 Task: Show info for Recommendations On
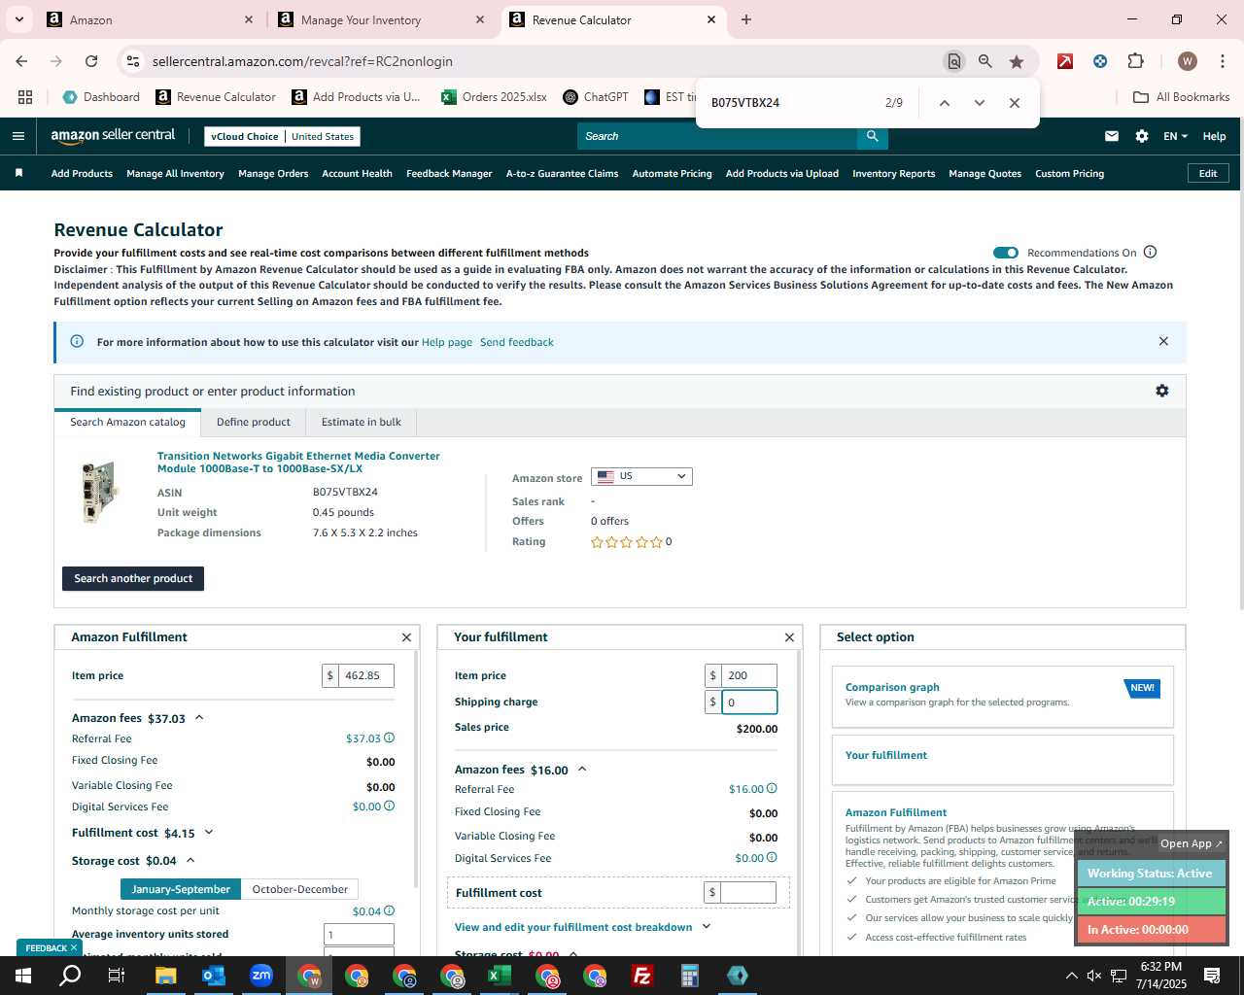[x=1150, y=252]
